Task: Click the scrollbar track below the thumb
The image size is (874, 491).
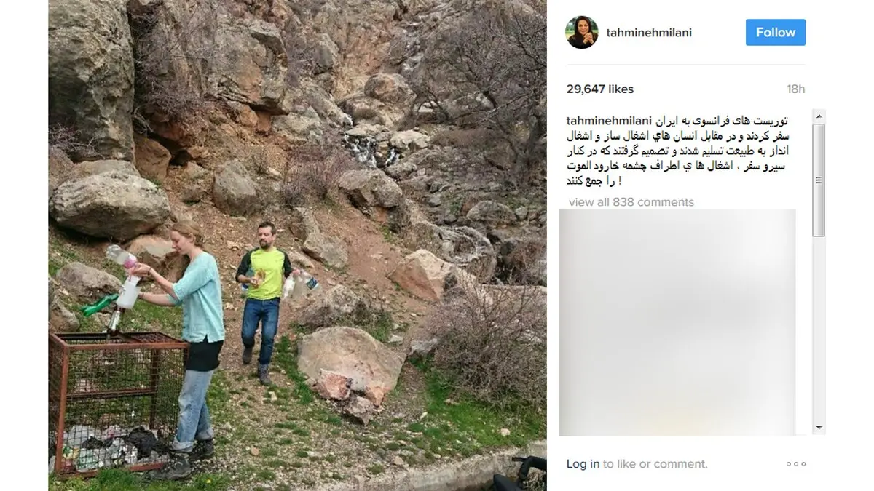Action: coord(819,327)
